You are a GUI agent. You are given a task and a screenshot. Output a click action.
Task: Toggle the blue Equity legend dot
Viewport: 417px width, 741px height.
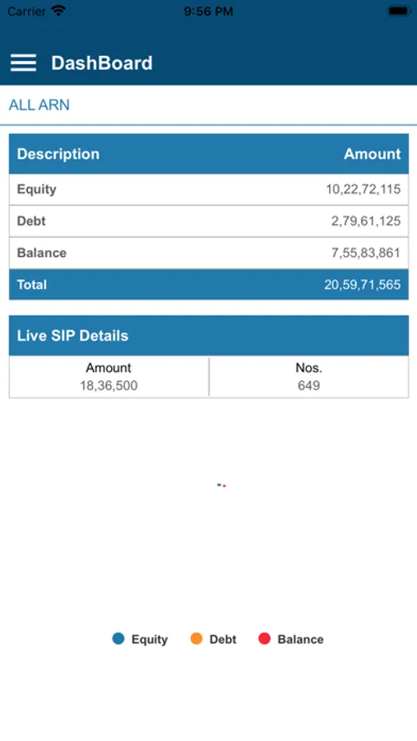(x=118, y=639)
